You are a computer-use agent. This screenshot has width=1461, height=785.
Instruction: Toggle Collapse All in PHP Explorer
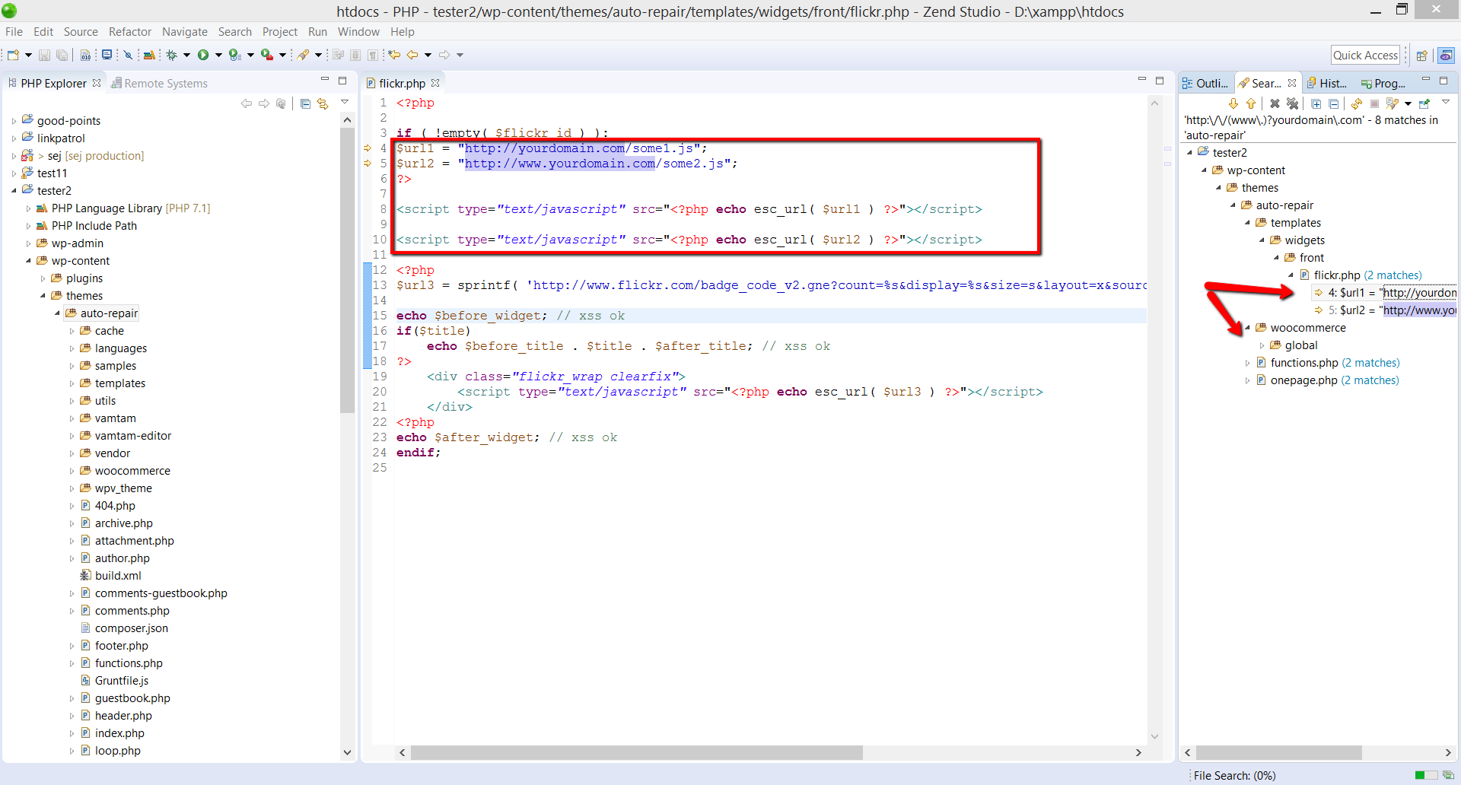(x=305, y=104)
